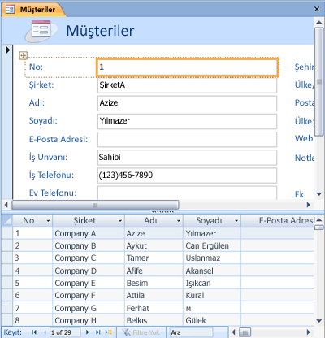
Task: Click datasheet vertical scrollbar up arrow
Action: click(319, 220)
